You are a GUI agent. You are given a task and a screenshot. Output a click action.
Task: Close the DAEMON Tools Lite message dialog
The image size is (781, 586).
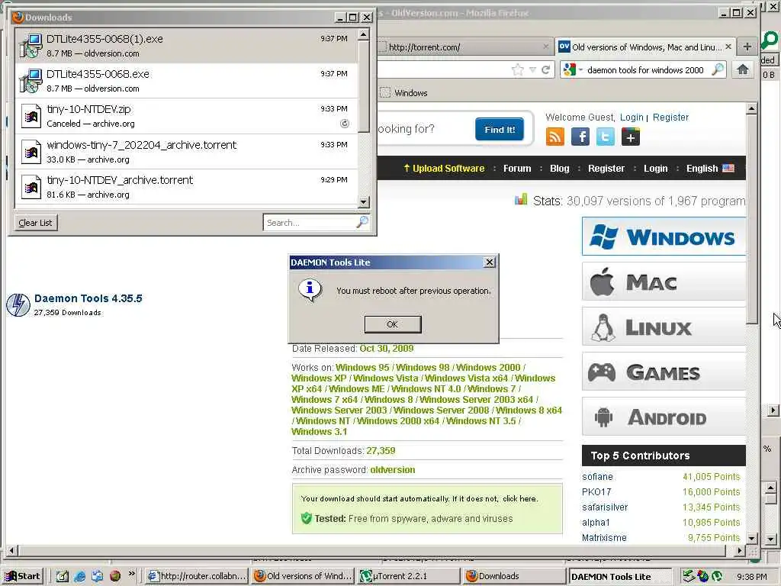pyautogui.click(x=490, y=262)
